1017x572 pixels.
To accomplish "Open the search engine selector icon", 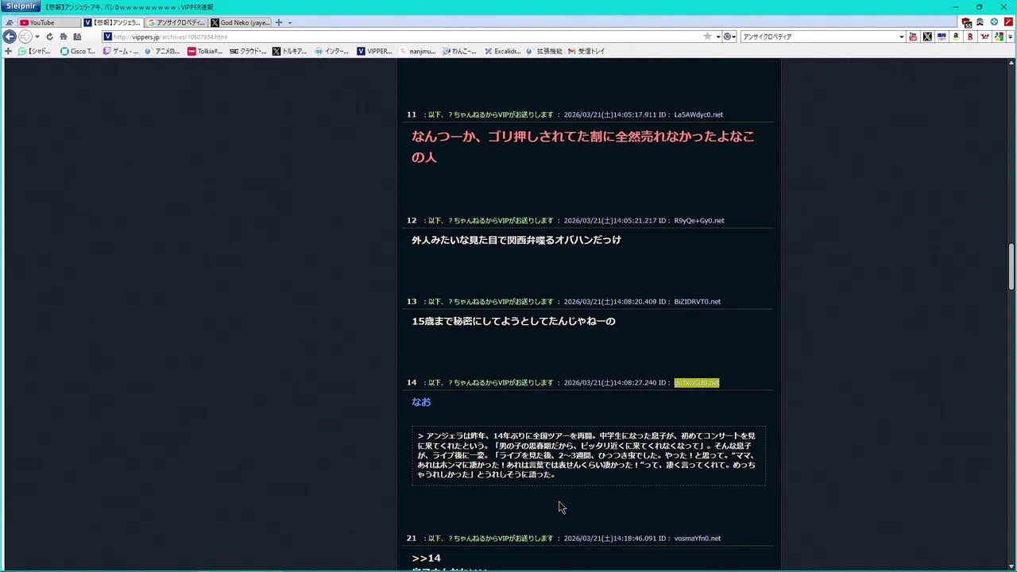I will (729, 37).
